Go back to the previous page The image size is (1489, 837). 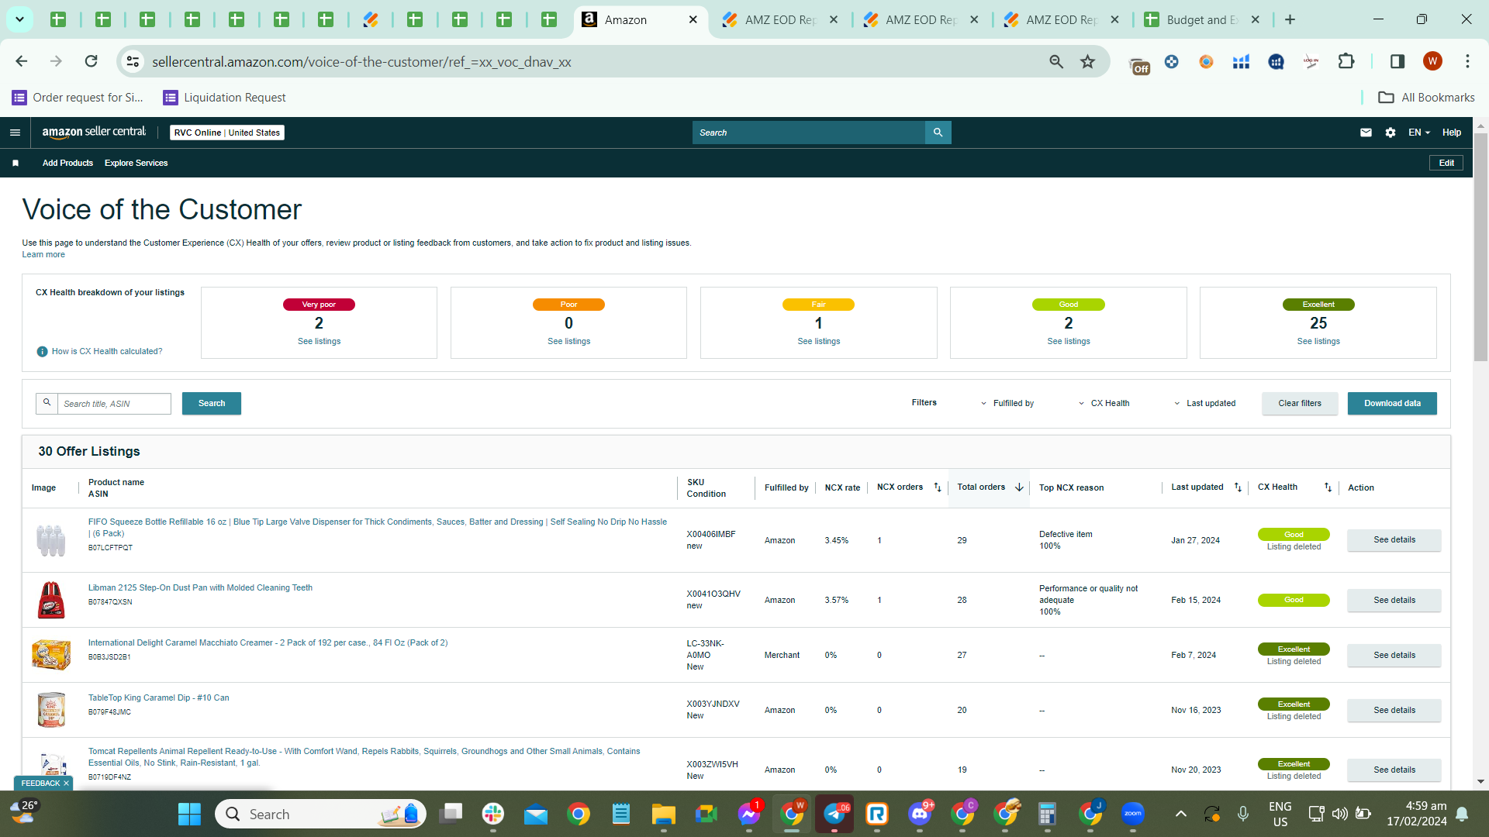(x=22, y=61)
